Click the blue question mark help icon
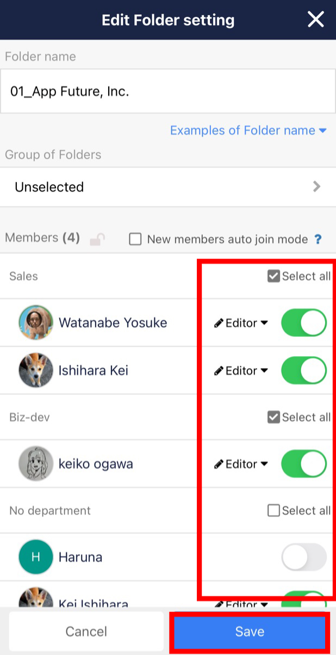336x655 pixels. click(x=318, y=239)
